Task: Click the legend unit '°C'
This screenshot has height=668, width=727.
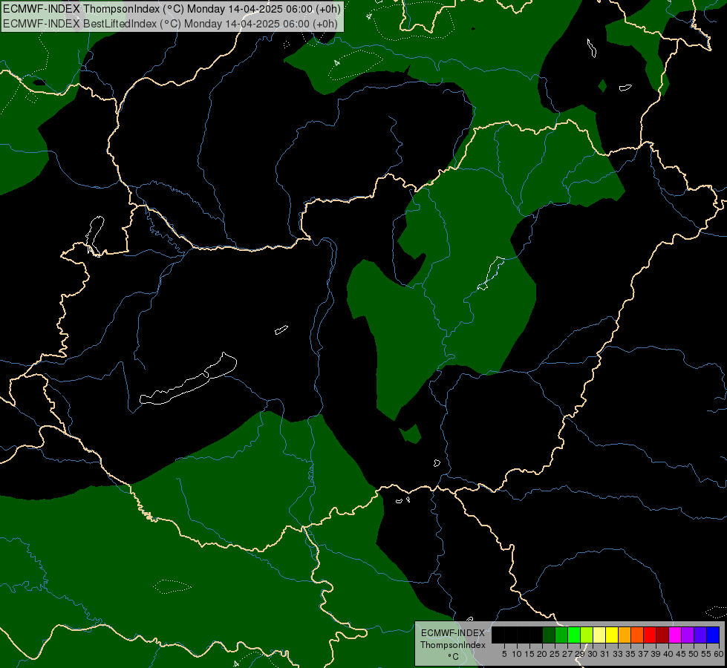Action: point(453,657)
